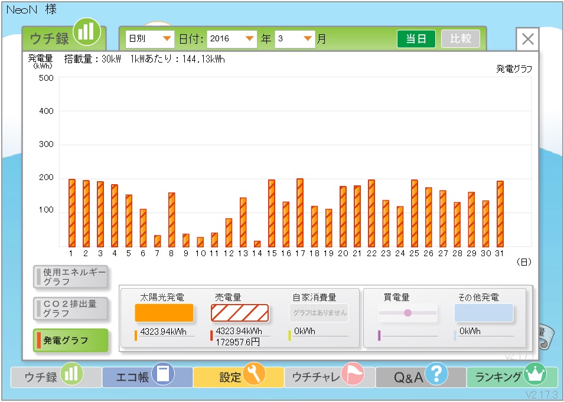Image resolution: width=564 pixels, height=402 pixels.
Task: Click the bar for day 31
Action: coord(500,214)
